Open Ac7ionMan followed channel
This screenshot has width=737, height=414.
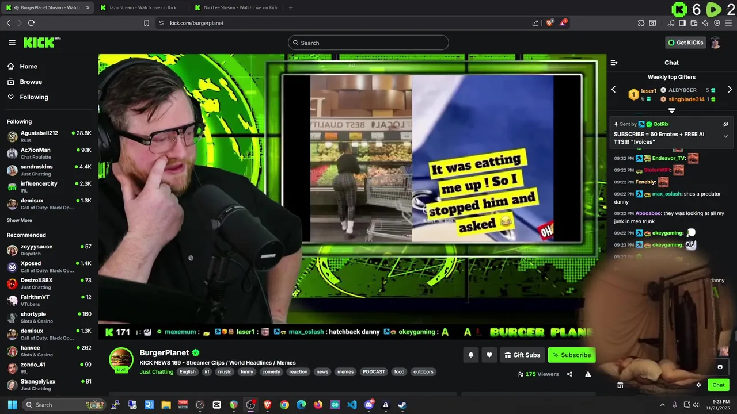point(49,153)
